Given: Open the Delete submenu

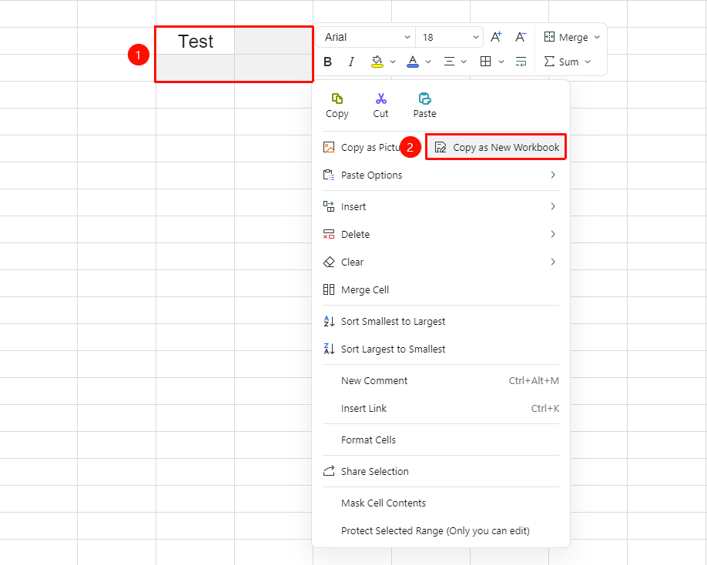Looking at the screenshot, I should click(x=441, y=234).
